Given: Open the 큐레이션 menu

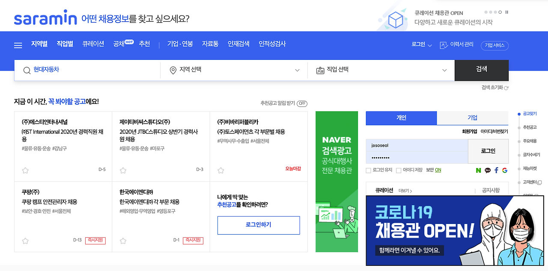Looking at the screenshot, I should click(x=93, y=44).
